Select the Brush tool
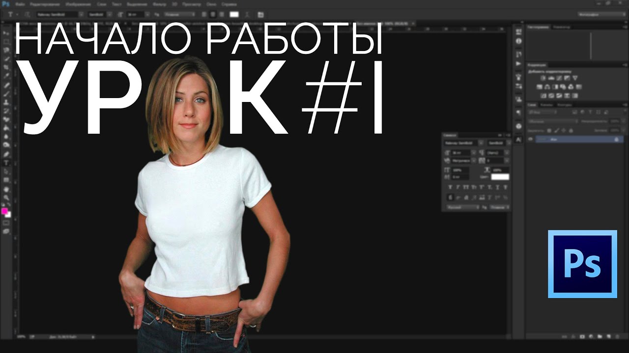Image resolution: width=629 pixels, height=353 pixels. point(7,93)
